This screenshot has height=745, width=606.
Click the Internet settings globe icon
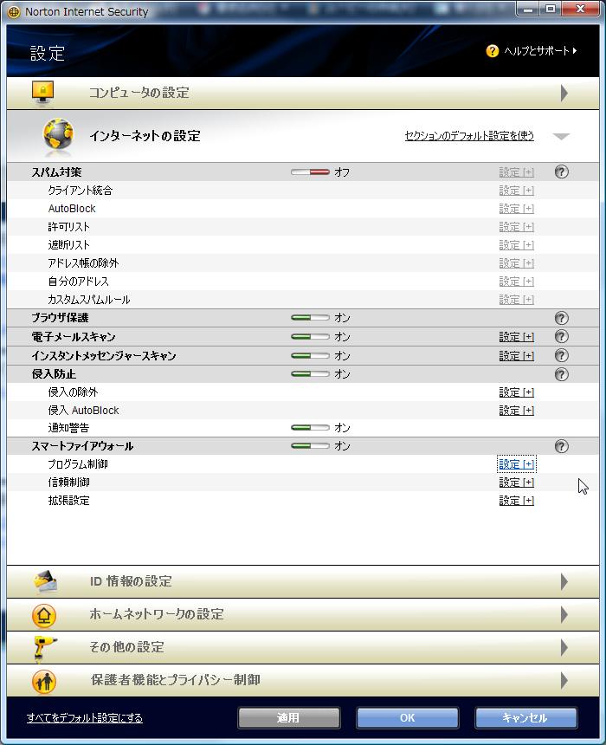58,136
